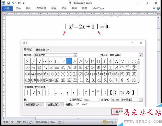
Task: Click the highlighted divides ∣ symbol cell
Action: click(69, 61)
